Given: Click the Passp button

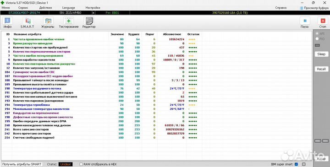Looking at the screenshot, I should (321, 159).
